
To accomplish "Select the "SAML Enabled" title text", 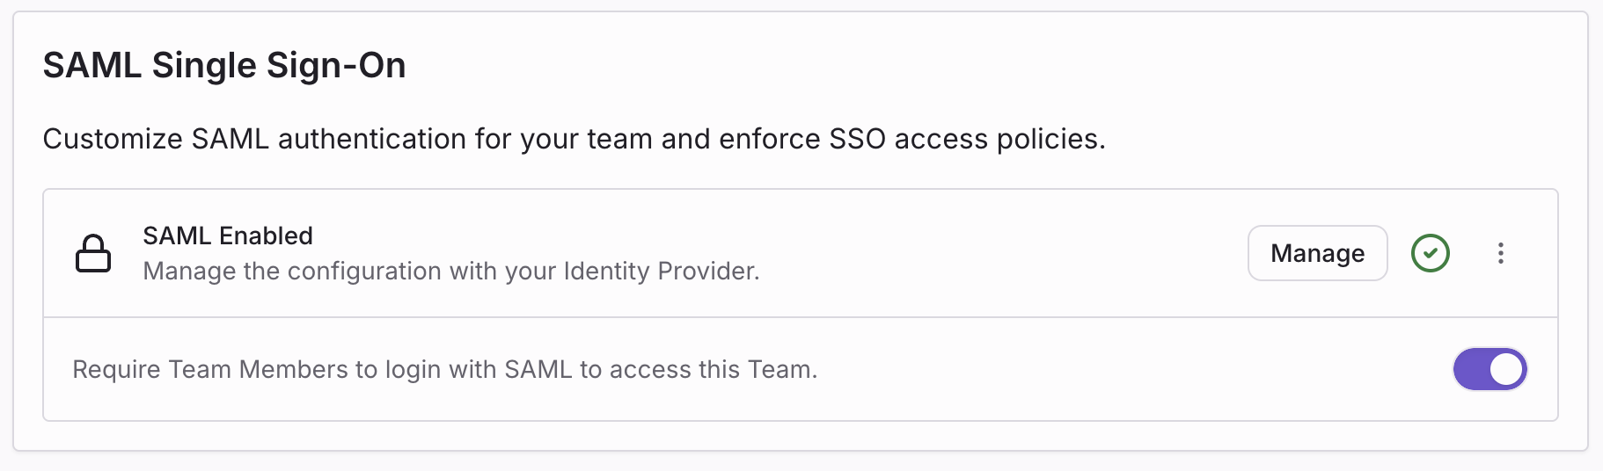I will click(x=228, y=235).
